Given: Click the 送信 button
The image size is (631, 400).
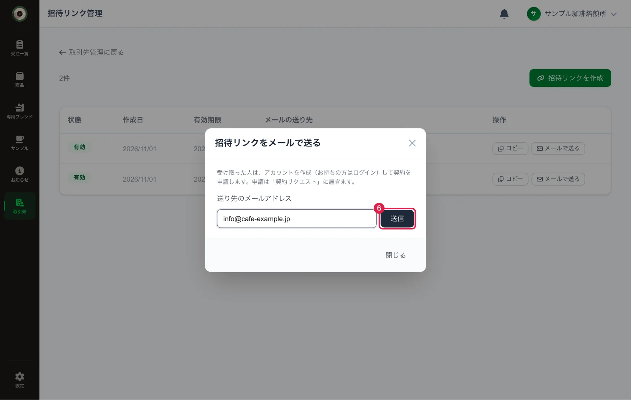Looking at the screenshot, I should [397, 219].
